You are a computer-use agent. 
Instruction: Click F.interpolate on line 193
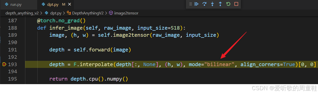point(93,64)
